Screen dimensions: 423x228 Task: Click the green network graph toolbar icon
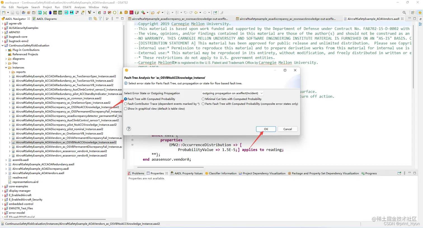point(45,13)
